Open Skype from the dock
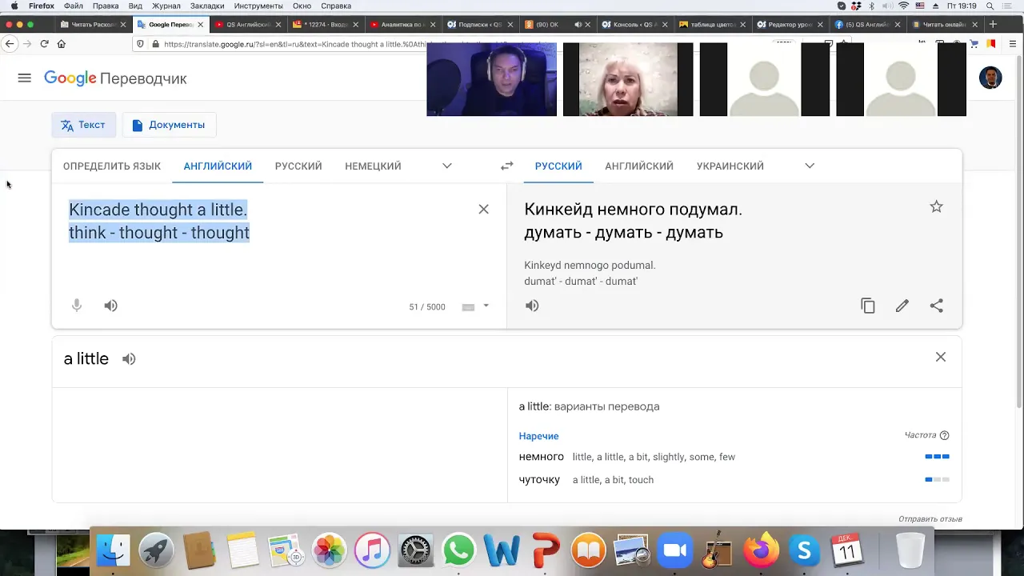1024x576 pixels. point(804,551)
